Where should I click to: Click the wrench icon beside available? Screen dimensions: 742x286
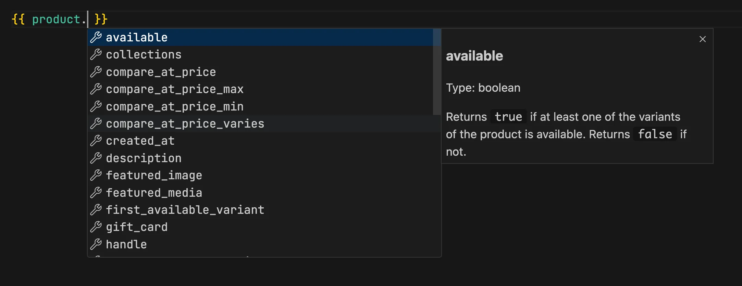(96, 37)
